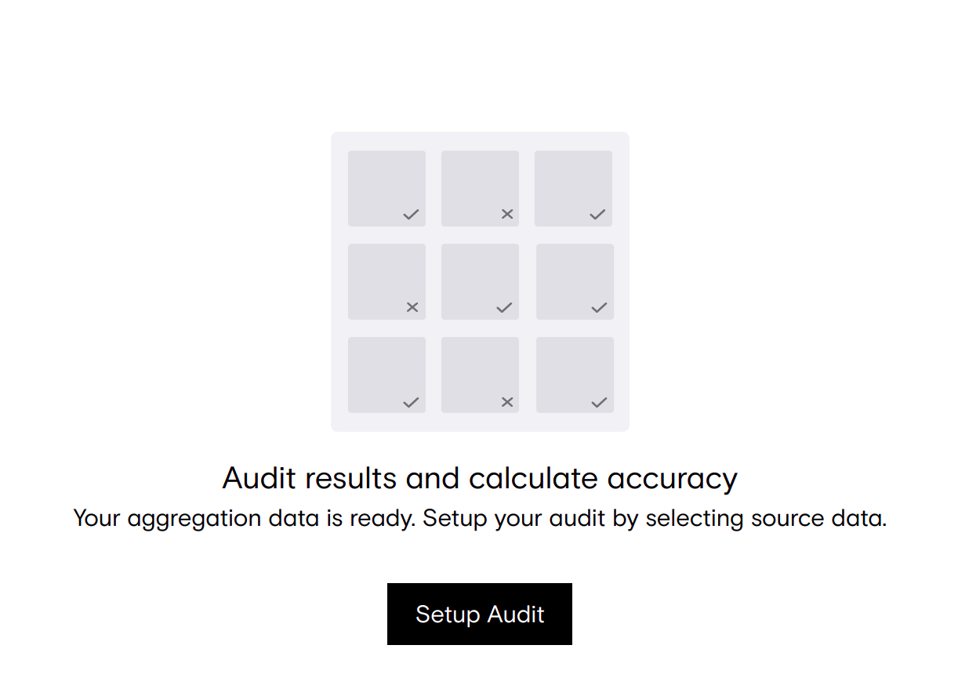Screen dimensions: 958x685
Task: Click the X mark in the top-middle tile
Action: (507, 214)
